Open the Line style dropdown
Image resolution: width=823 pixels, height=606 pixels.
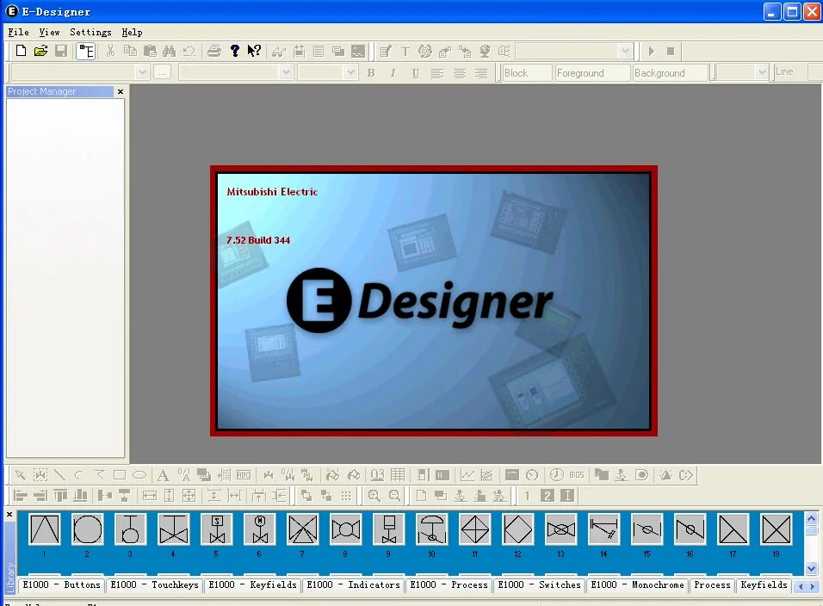click(x=790, y=71)
